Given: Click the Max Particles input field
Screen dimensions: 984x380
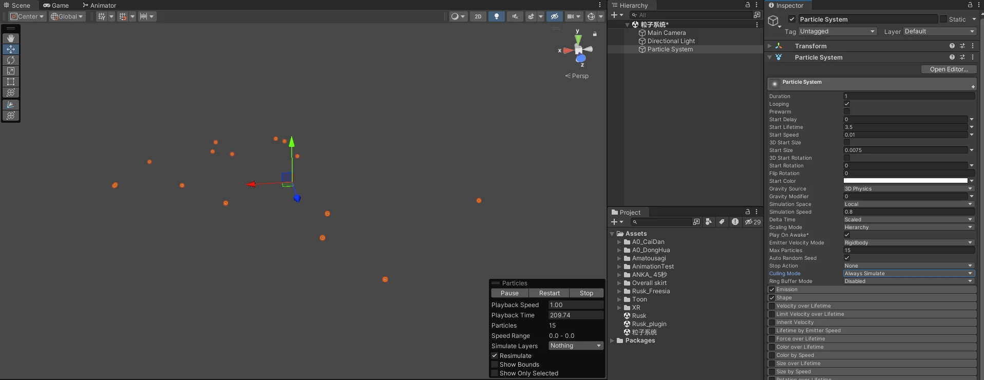Looking at the screenshot, I should tap(908, 251).
